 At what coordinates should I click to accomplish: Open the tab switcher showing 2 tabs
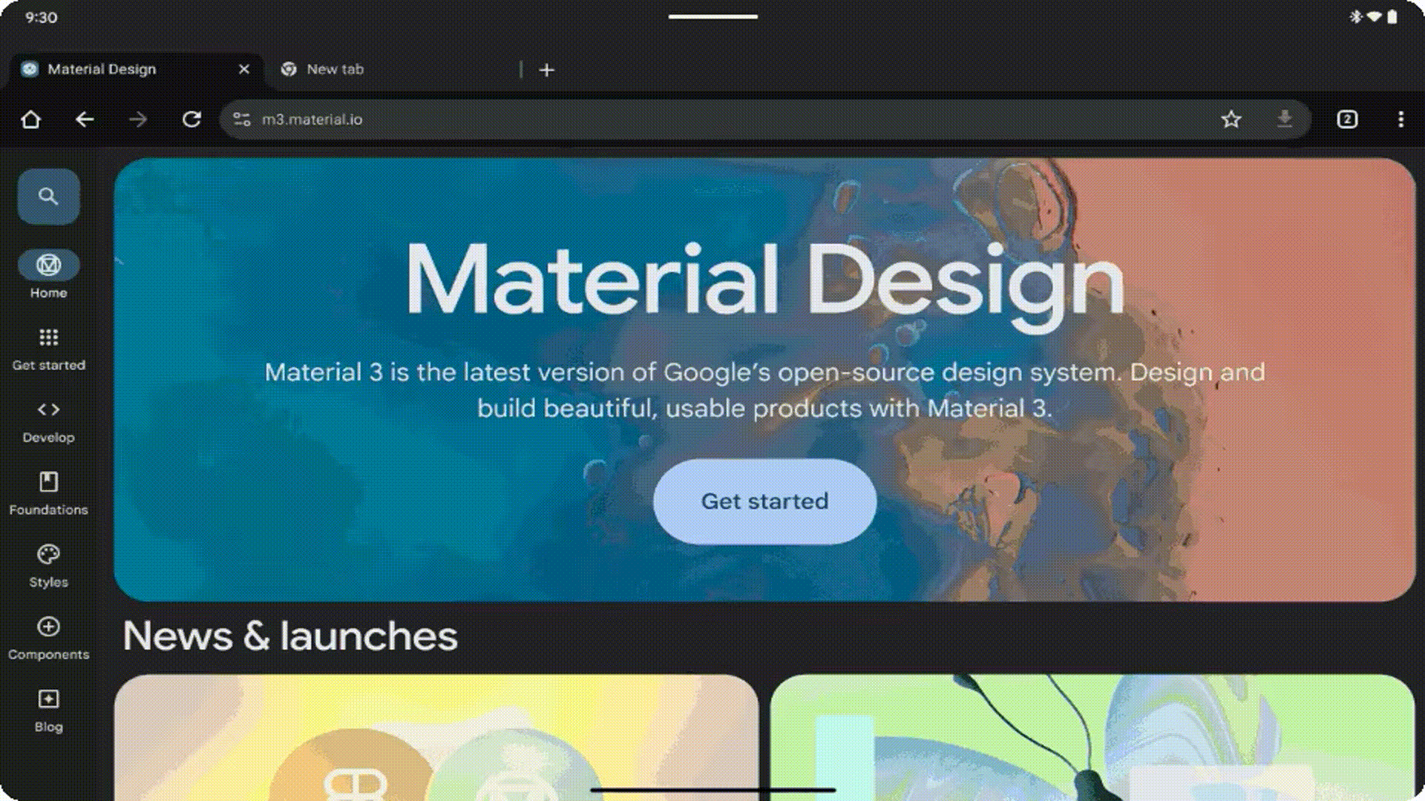pos(1347,119)
